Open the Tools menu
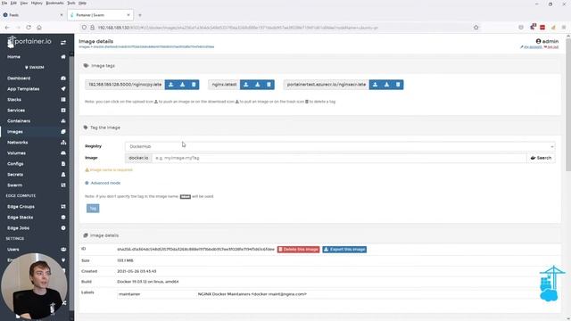Screen dimensions: 571x321 [71, 3]
